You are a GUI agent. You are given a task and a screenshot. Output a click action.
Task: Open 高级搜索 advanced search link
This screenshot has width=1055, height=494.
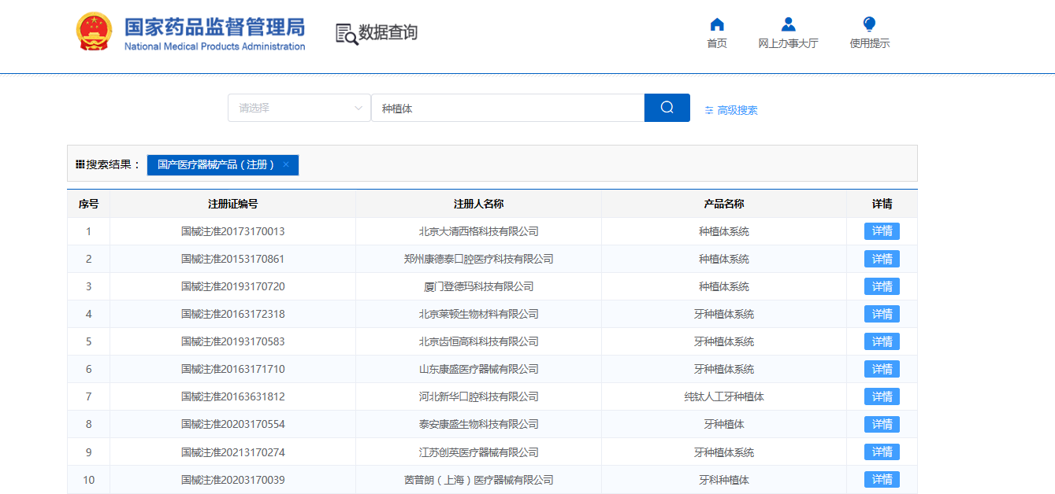coord(737,111)
